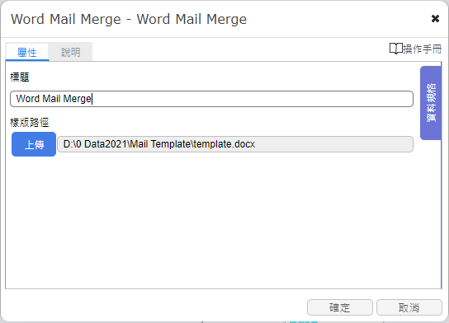Click the 標題 field label
The width and height of the screenshot is (449, 323).
(x=20, y=77)
